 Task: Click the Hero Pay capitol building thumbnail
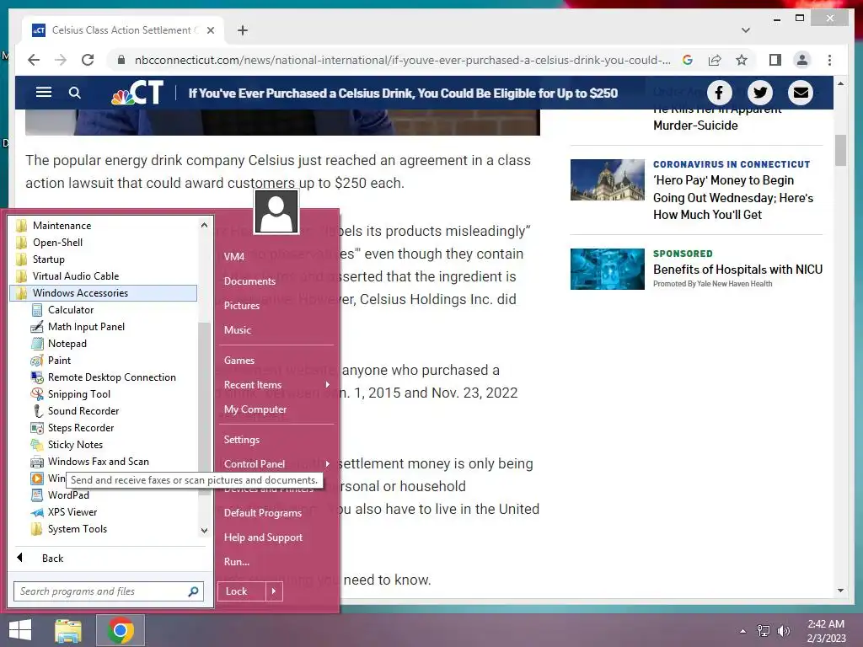pyautogui.click(x=607, y=180)
